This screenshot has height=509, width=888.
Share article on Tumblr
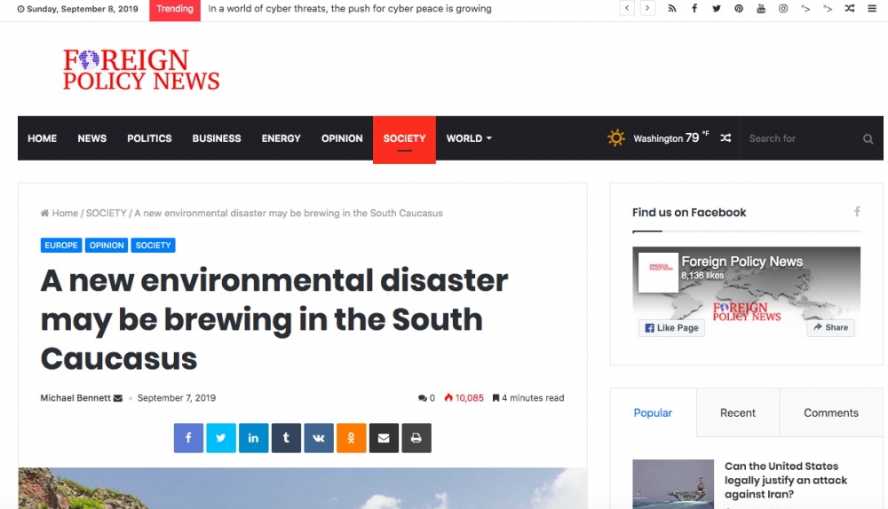click(286, 438)
